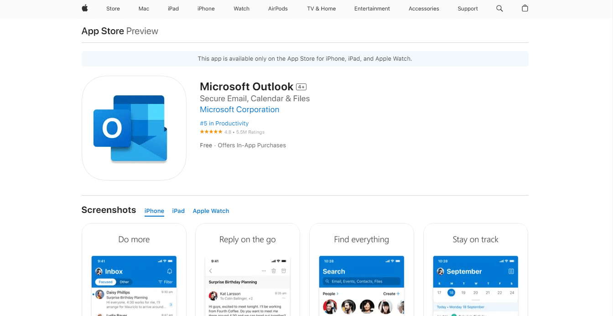Click the Kat Larsson sender name

click(x=230, y=294)
